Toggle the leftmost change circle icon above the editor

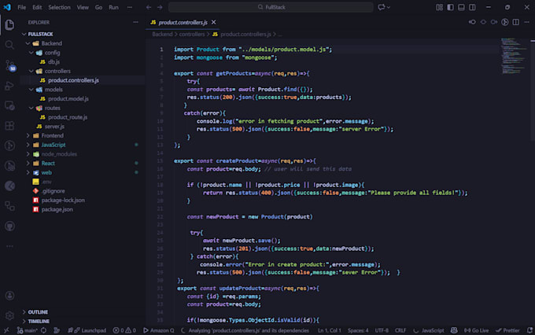click(x=472, y=22)
